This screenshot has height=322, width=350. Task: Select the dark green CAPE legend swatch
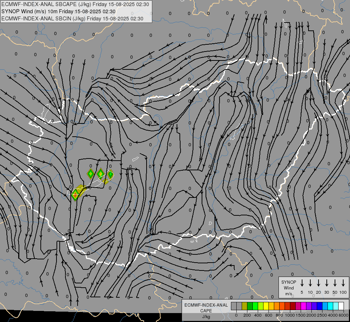pos(250,306)
